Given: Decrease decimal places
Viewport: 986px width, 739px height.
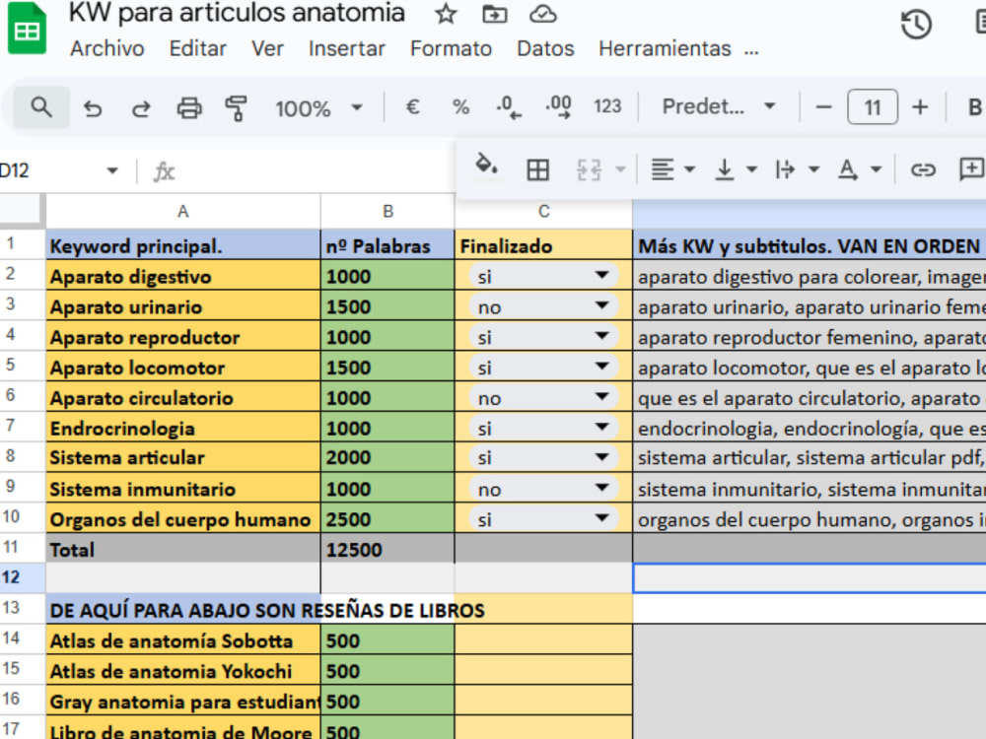Looking at the screenshot, I should coord(508,106).
